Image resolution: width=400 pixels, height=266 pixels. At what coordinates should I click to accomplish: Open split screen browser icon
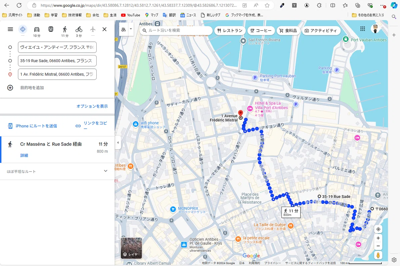333,5
